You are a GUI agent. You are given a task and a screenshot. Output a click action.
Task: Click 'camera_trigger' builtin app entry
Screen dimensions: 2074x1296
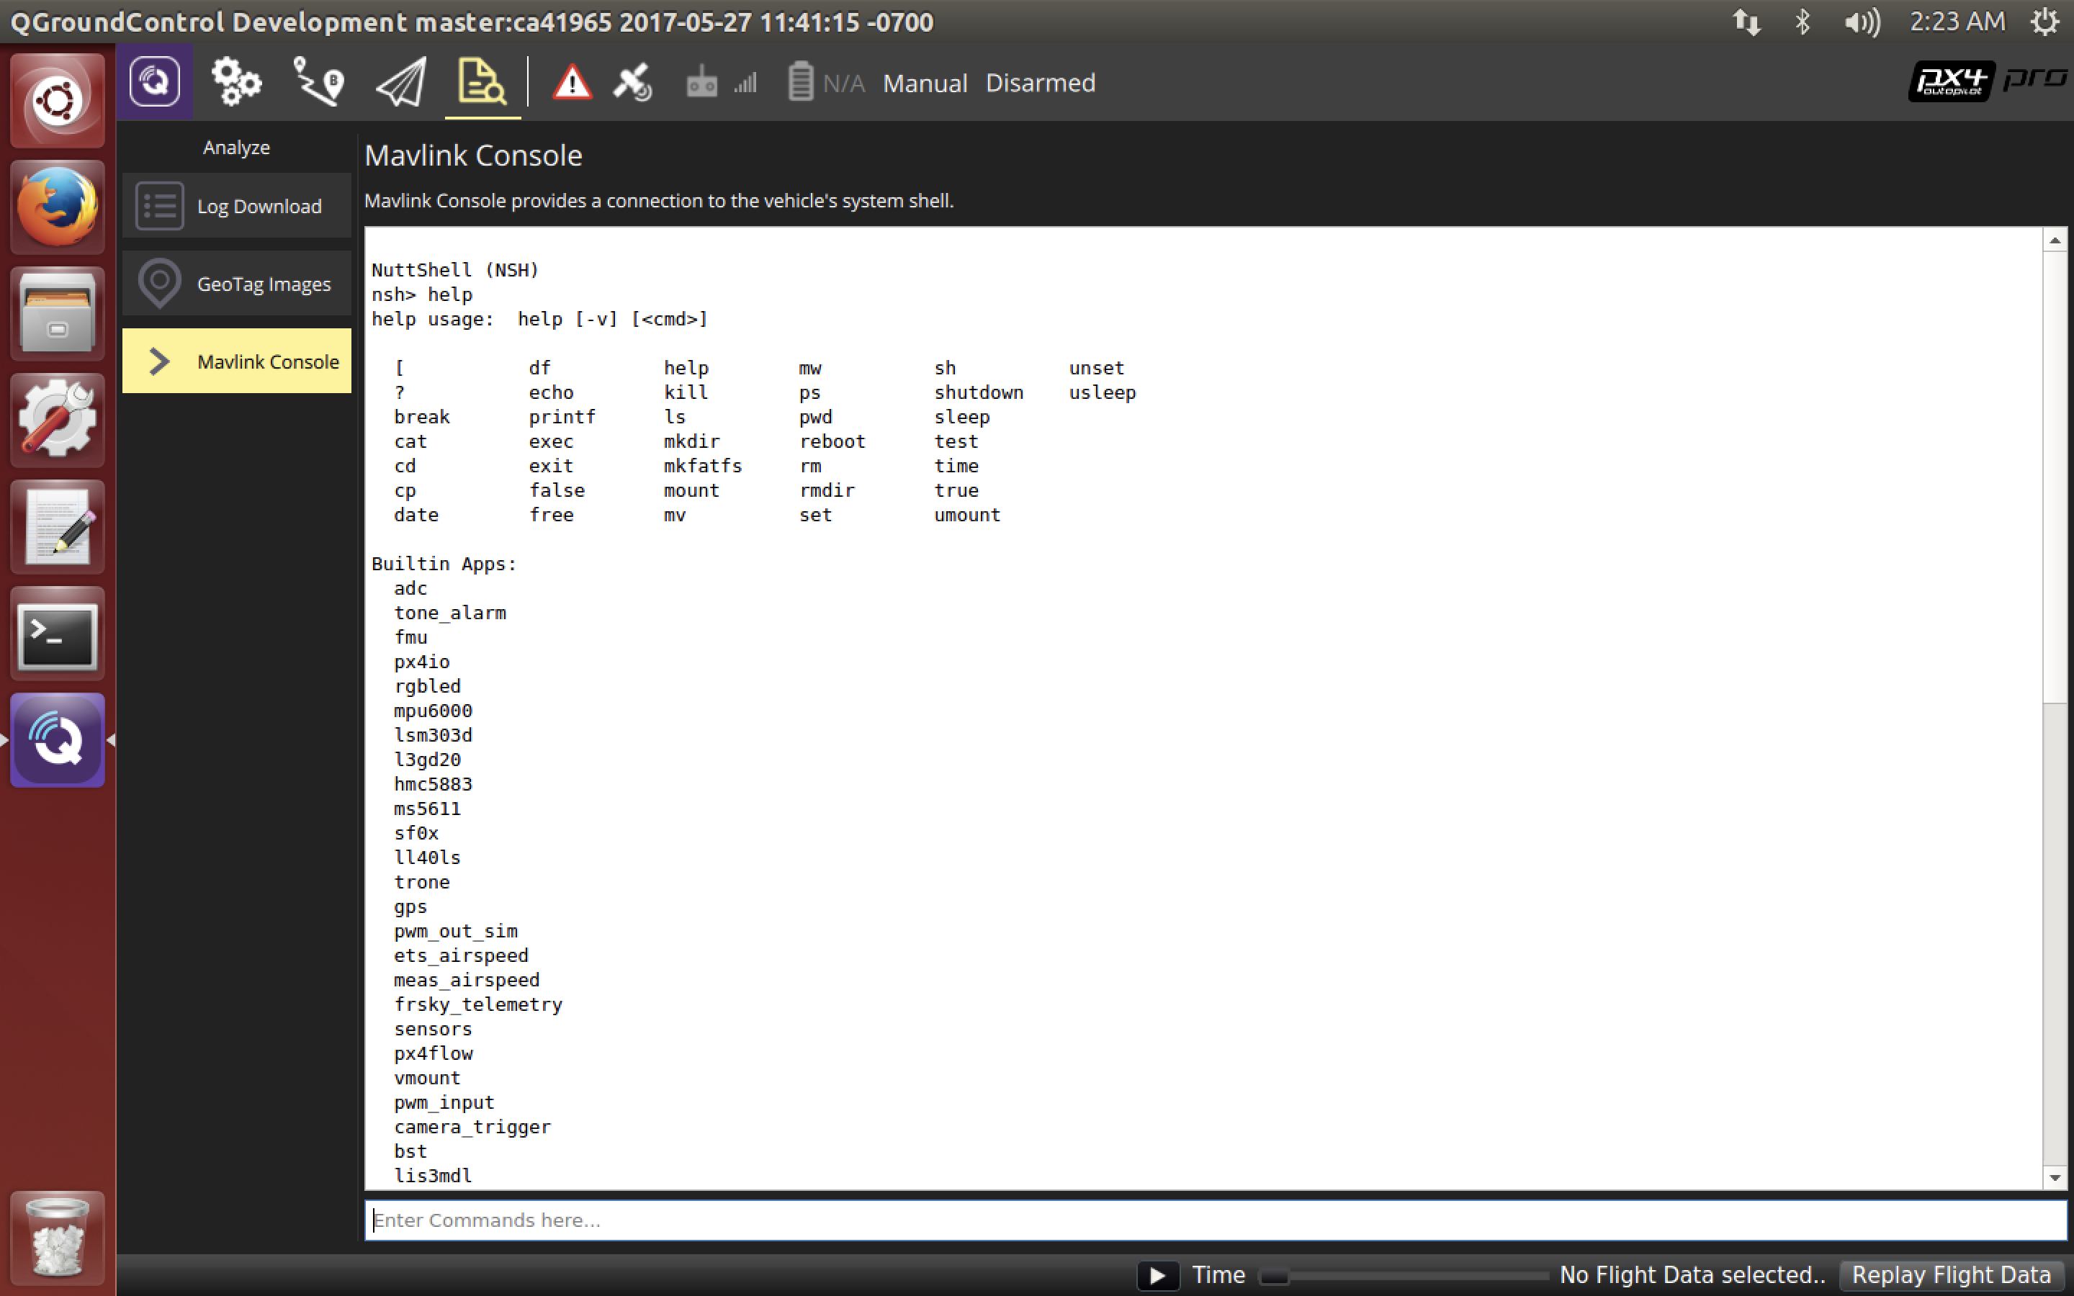click(472, 1127)
